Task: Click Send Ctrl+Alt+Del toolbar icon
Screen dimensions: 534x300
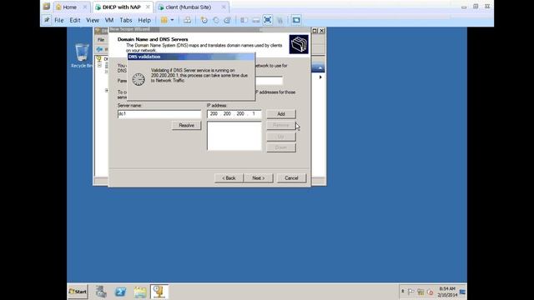Action: [x=187, y=20]
